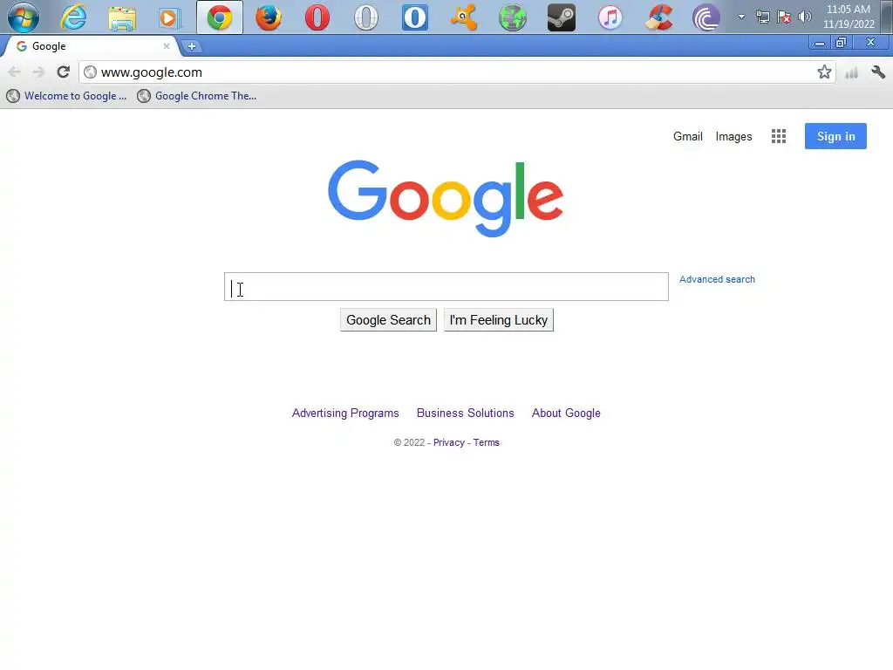Open About Google link
Image resolution: width=893 pixels, height=670 pixels.
(x=566, y=413)
